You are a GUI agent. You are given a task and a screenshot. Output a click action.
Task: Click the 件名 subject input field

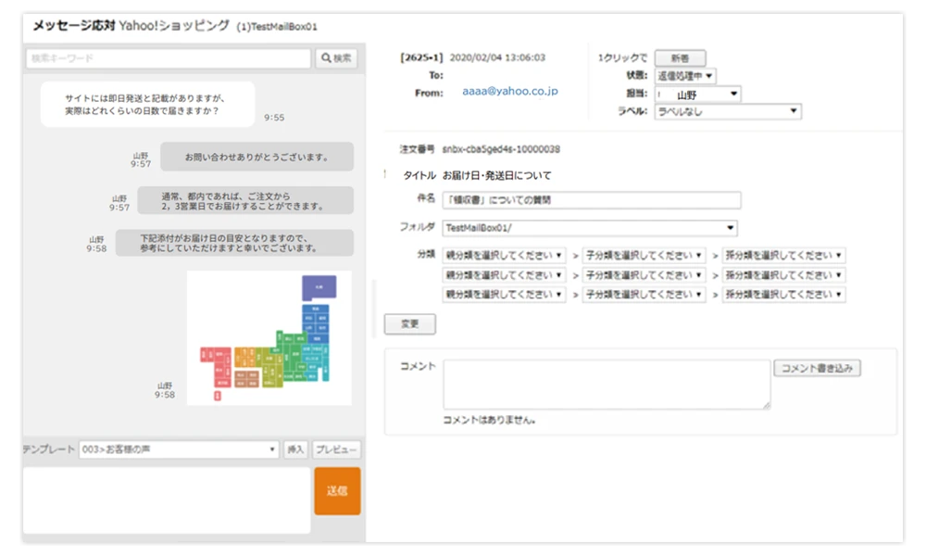(x=593, y=199)
